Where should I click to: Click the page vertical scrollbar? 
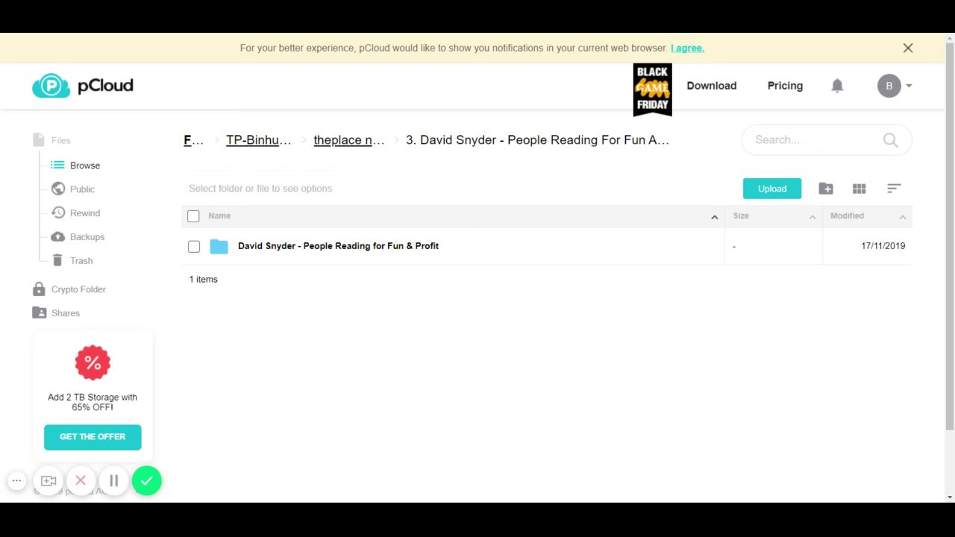(x=950, y=236)
